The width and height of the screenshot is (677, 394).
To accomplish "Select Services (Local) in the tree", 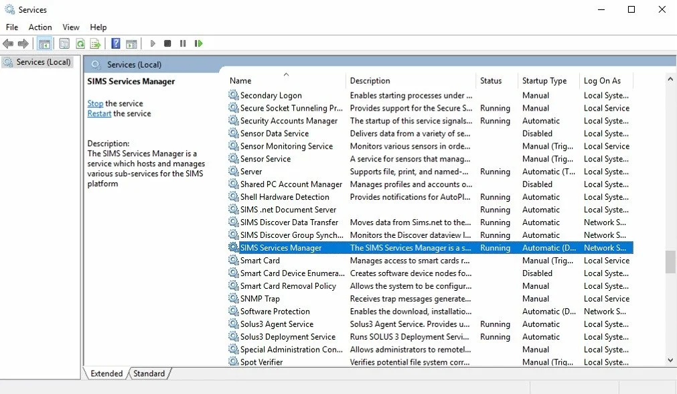I will (37, 62).
